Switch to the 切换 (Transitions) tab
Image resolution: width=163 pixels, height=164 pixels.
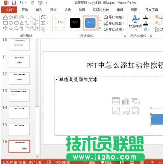68,10
